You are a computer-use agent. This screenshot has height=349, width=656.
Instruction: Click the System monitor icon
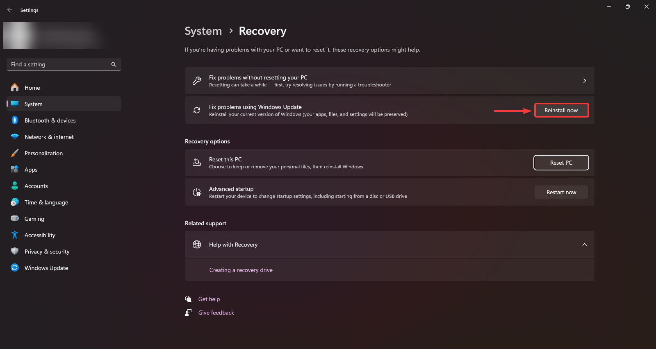coord(15,104)
